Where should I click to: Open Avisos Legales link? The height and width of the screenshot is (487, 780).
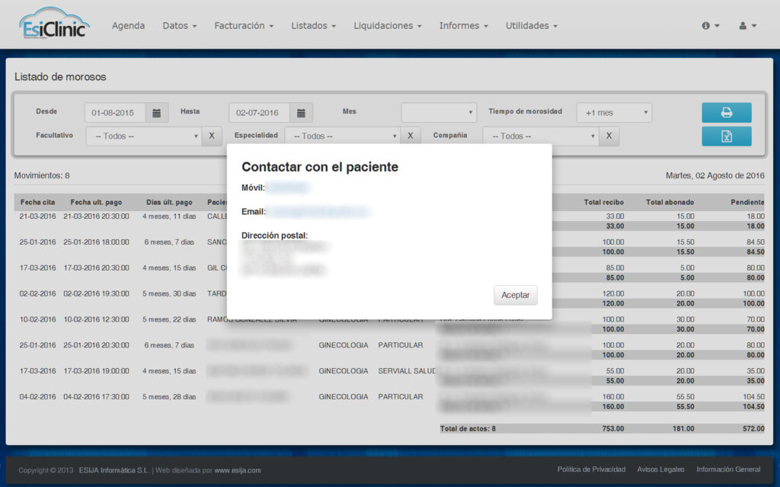coord(660,469)
